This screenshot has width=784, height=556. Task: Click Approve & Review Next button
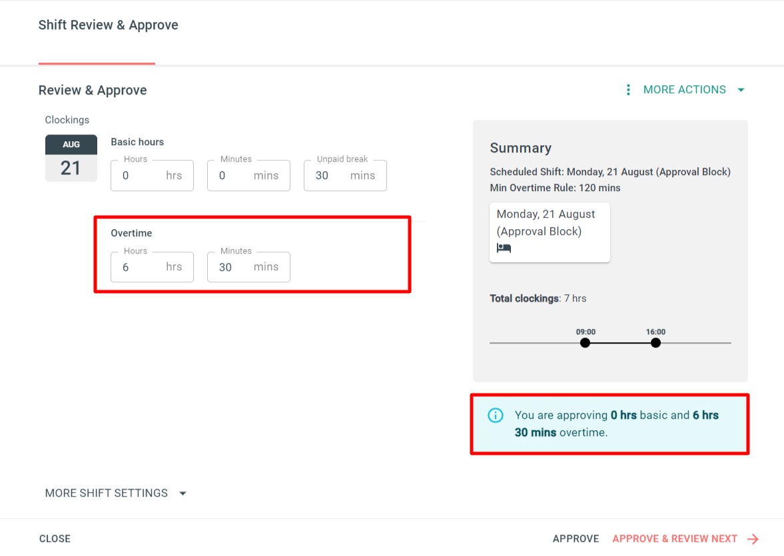(674, 539)
